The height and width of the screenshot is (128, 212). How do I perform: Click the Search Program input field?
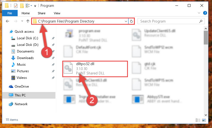169,21
